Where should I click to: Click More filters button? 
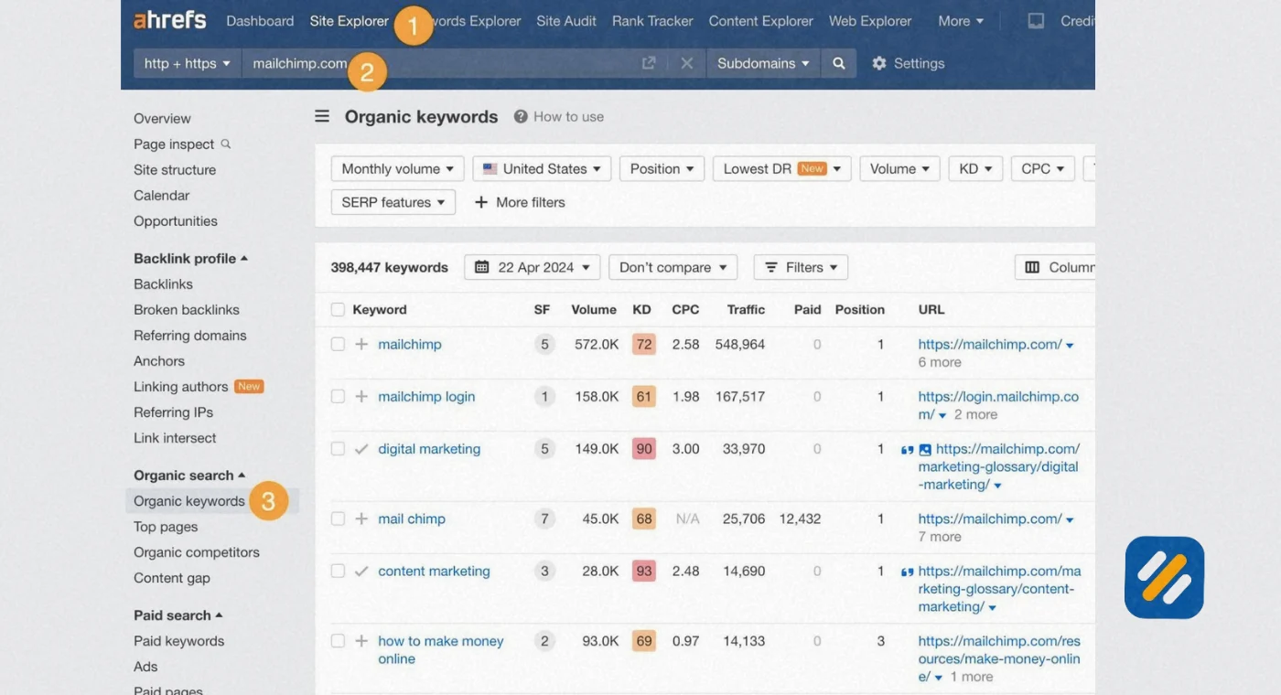[520, 202]
